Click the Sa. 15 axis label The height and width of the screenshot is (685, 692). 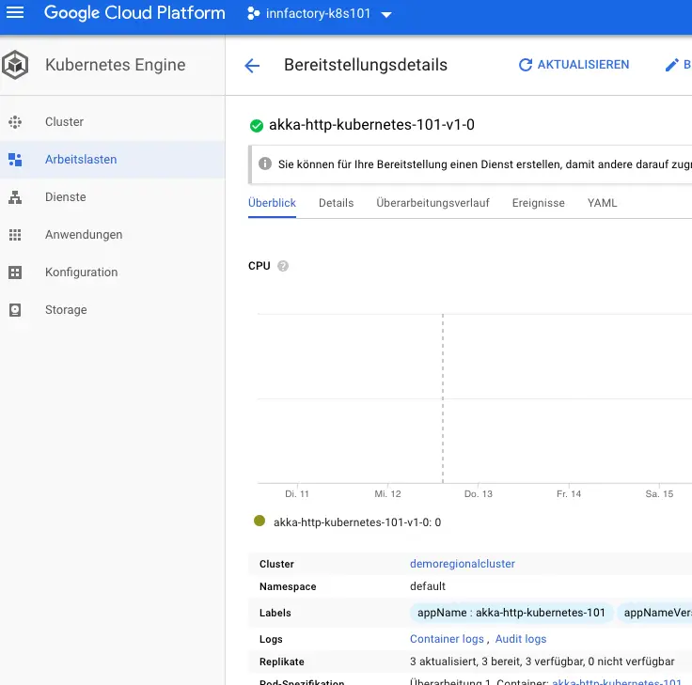[x=659, y=494]
